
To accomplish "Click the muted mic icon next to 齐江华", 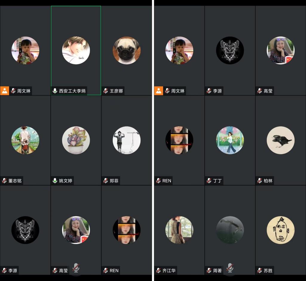I will (x=158, y=270).
